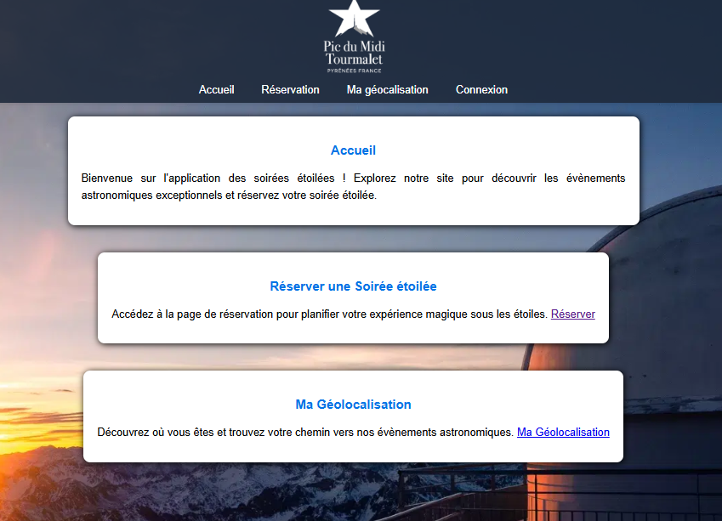722x521 pixels.
Task: Open Ma géocalisation in the navigation bar
Action: [387, 90]
